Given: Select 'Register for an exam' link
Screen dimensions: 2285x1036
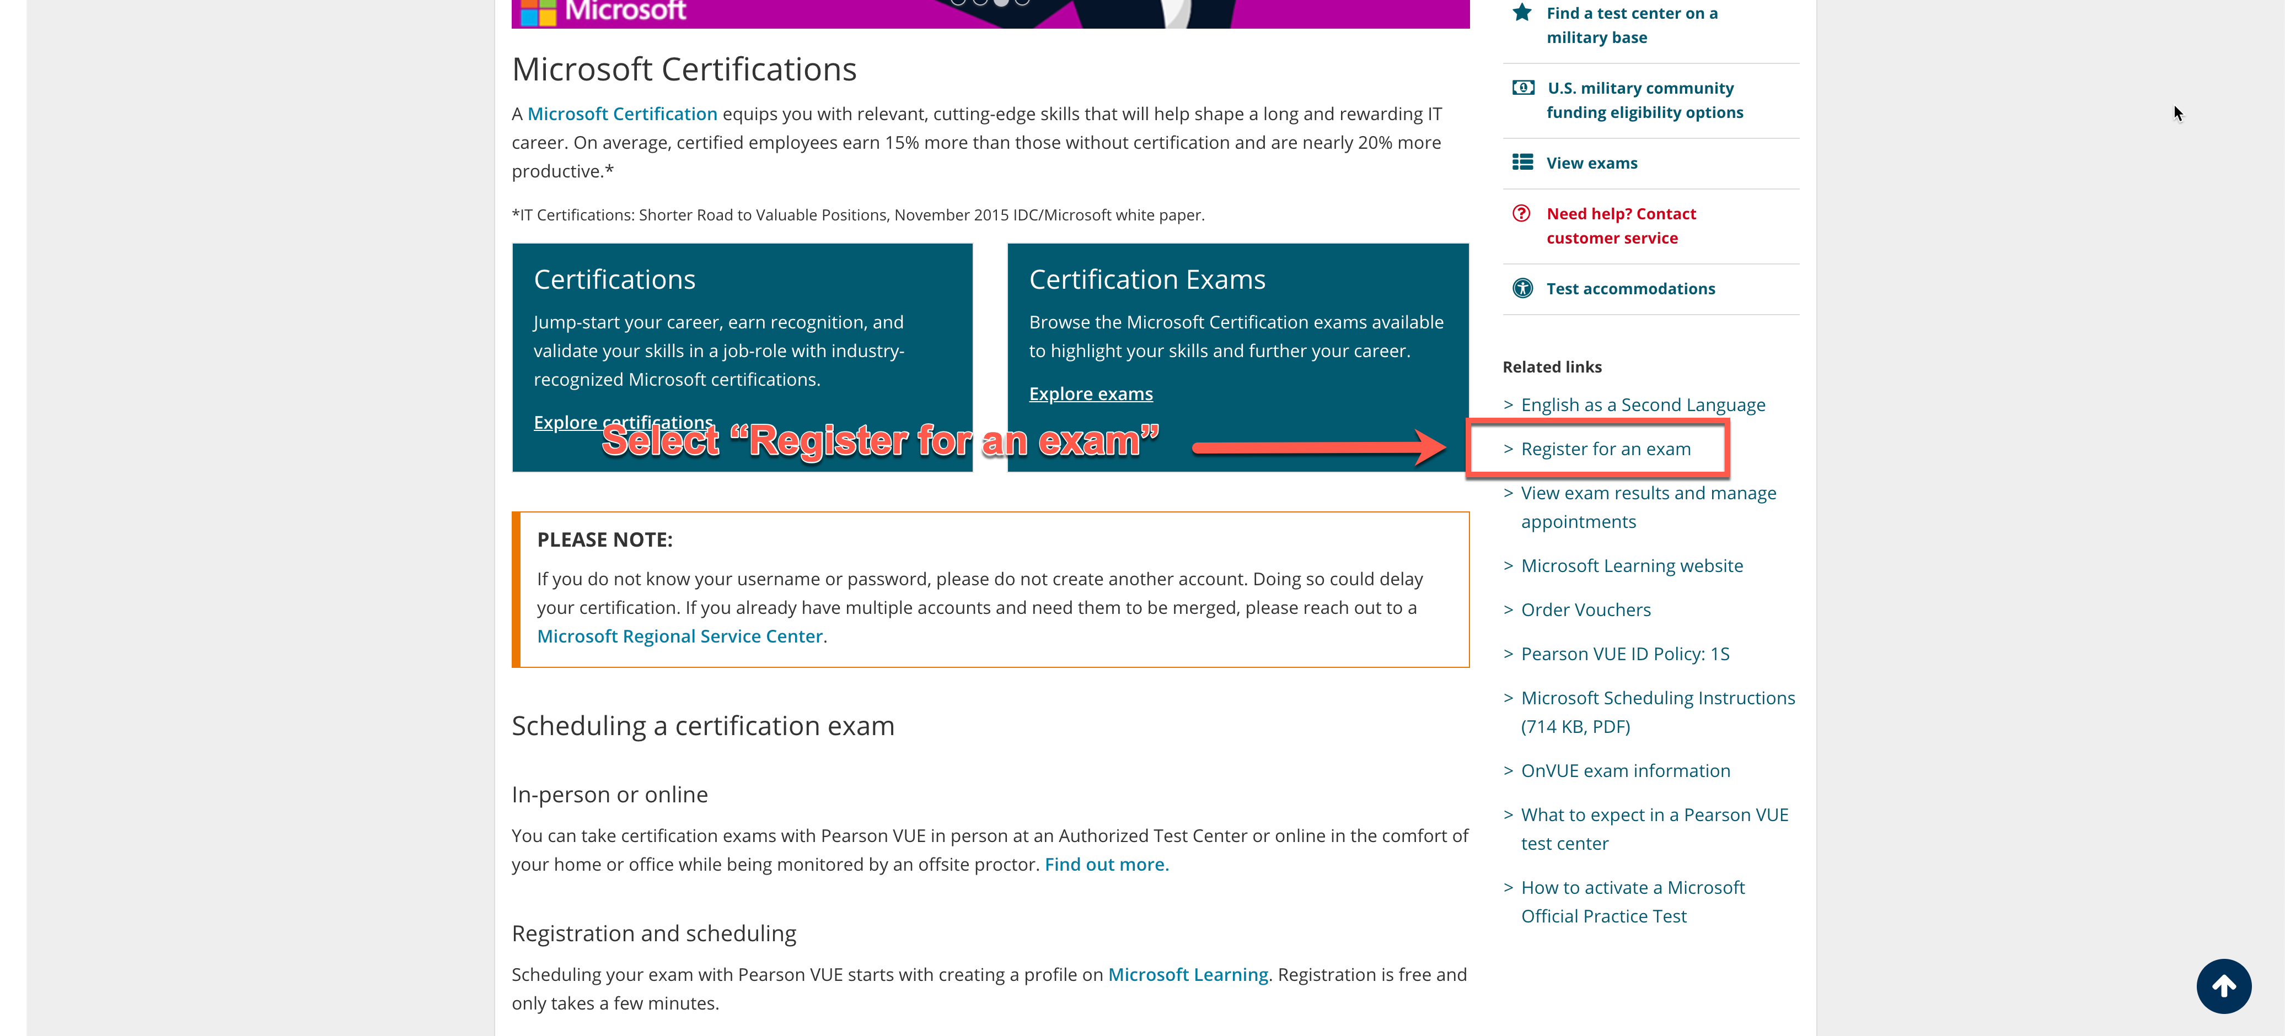Looking at the screenshot, I should point(1605,447).
